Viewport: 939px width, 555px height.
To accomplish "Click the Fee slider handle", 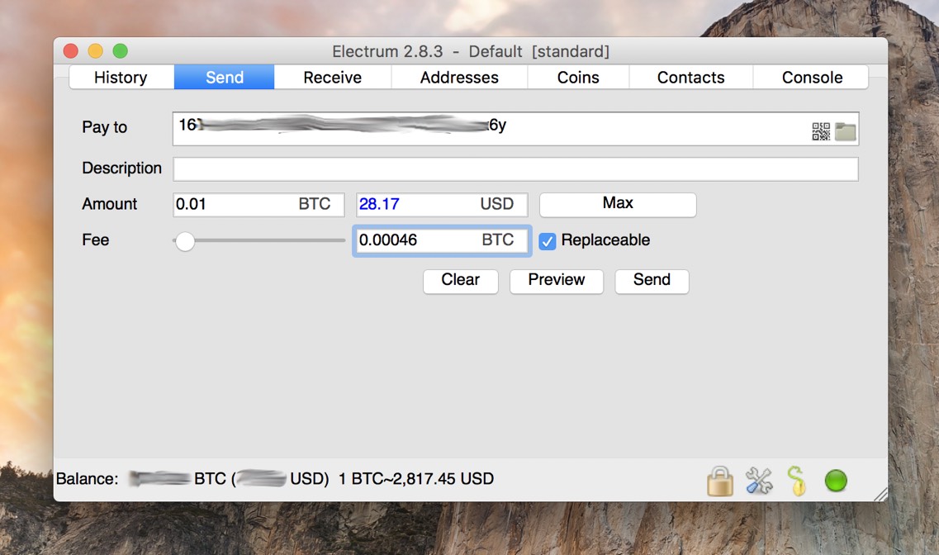I will coord(185,241).
